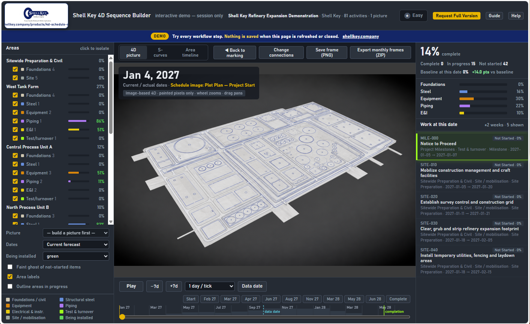Viewport: 530px width, 324px height.
Task: Click the timeline slider's yellow handle
Action: pos(122,317)
